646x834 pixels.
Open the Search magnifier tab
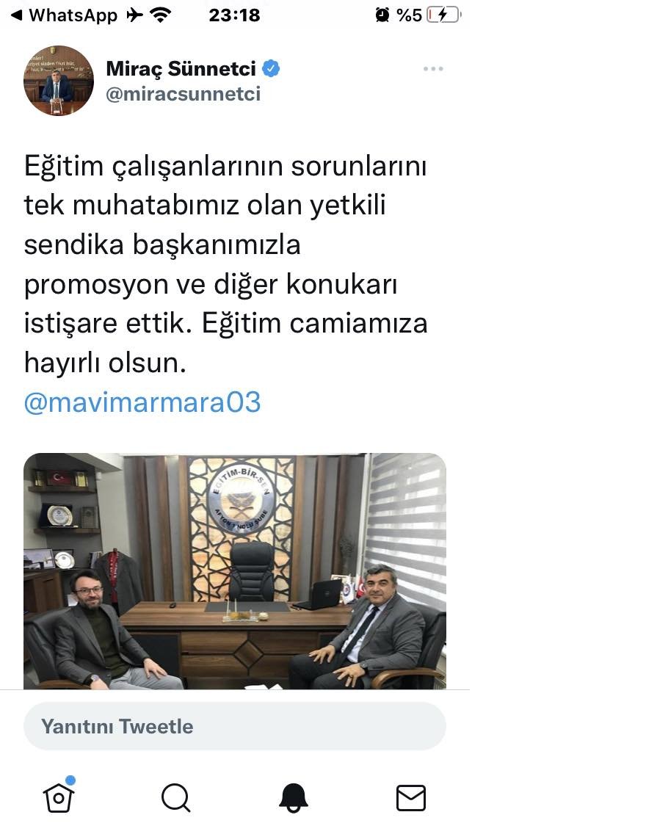click(x=176, y=798)
